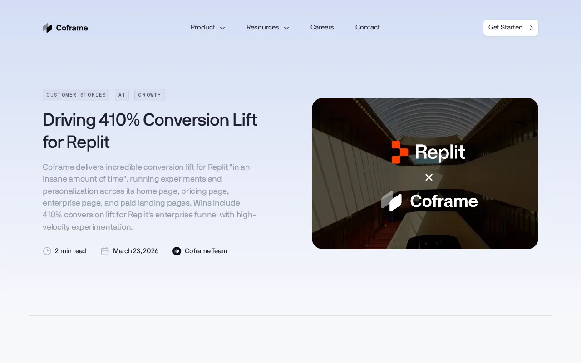The height and width of the screenshot is (363, 581).
Task: Click the Coframe Team author name
Action: (206, 251)
